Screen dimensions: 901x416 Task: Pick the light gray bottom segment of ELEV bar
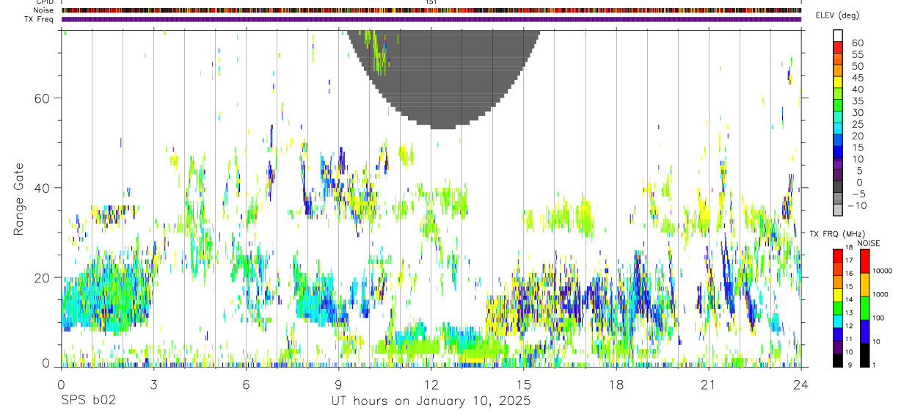(838, 211)
